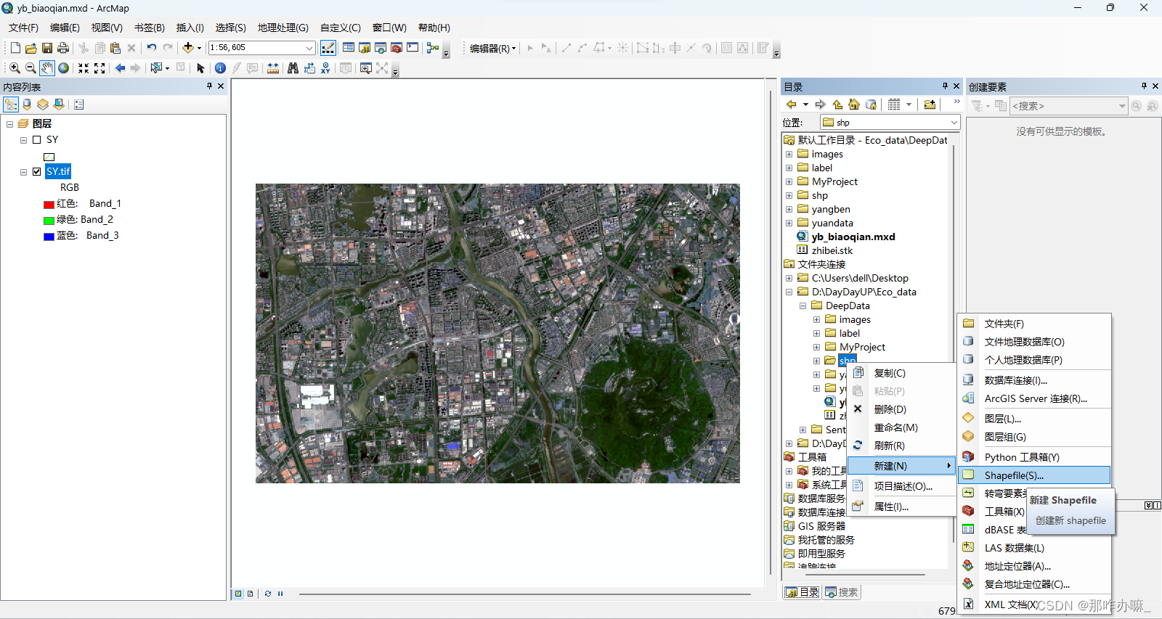
Task: Switch to layout view at the map bottom
Action: 250,594
